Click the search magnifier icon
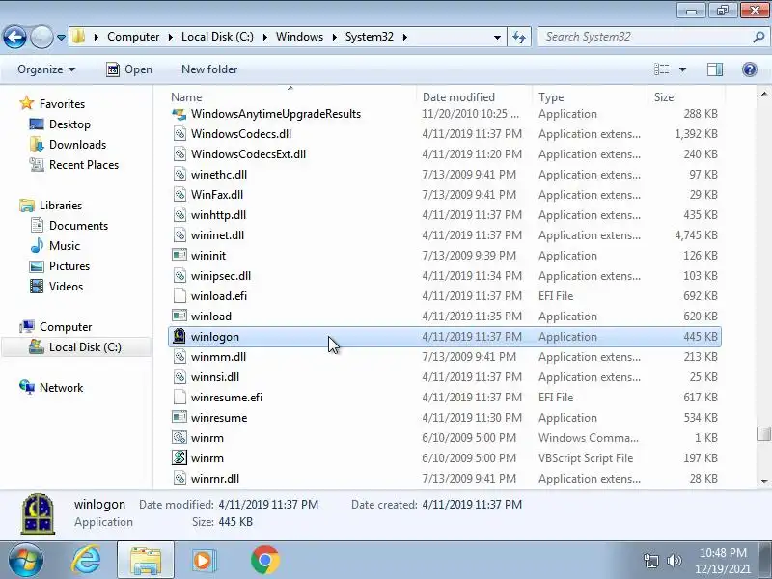Viewport: 772px width, 579px height. 758,37
